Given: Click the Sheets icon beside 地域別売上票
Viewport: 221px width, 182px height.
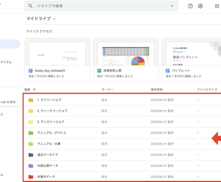Looking at the screenshot, I should tap(99, 71).
